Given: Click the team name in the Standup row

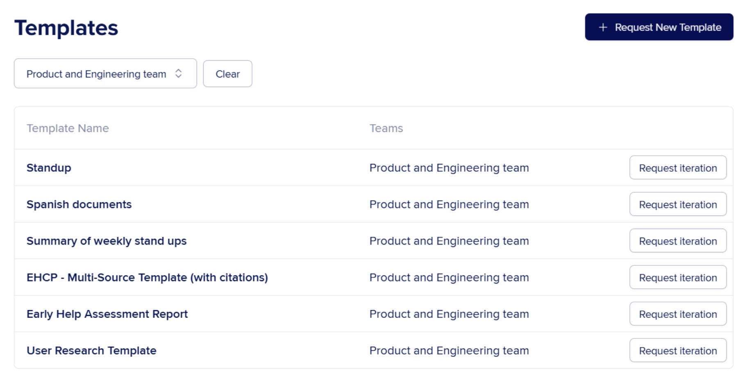Looking at the screenshot, I should (449, 168).
